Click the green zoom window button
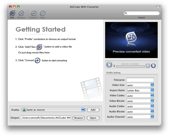The height and width of the screenshot is (136, 169). pyautogui.click(x=18, y=7)
